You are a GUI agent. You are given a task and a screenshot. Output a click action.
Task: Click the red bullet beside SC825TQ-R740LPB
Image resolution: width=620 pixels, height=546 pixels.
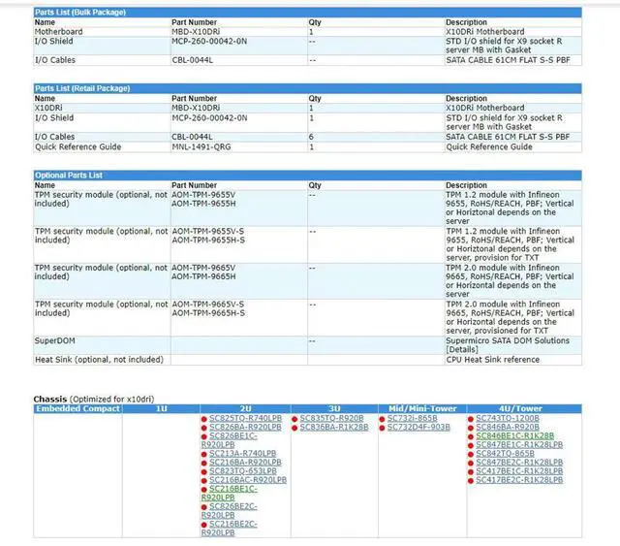pos(204,419)
